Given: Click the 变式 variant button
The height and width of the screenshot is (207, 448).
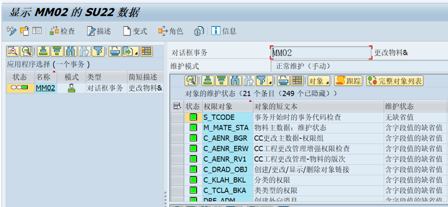Looking at the screenshot, I should [135, 31].
